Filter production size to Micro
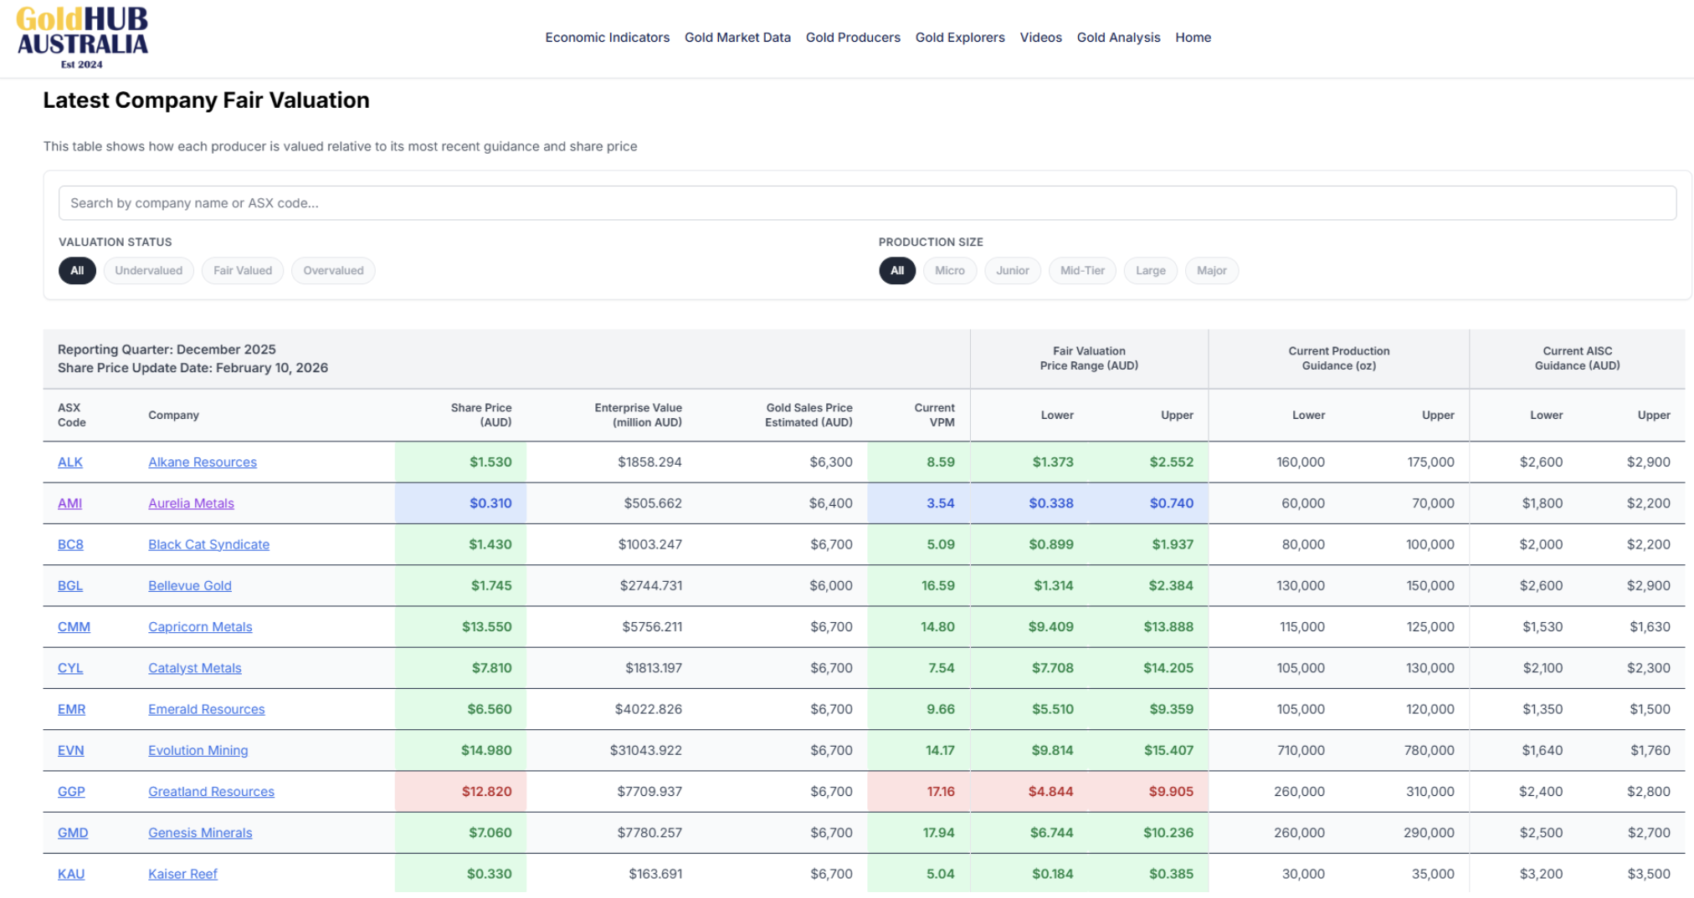The image size is (1694, 898). (x=949, y=271)
